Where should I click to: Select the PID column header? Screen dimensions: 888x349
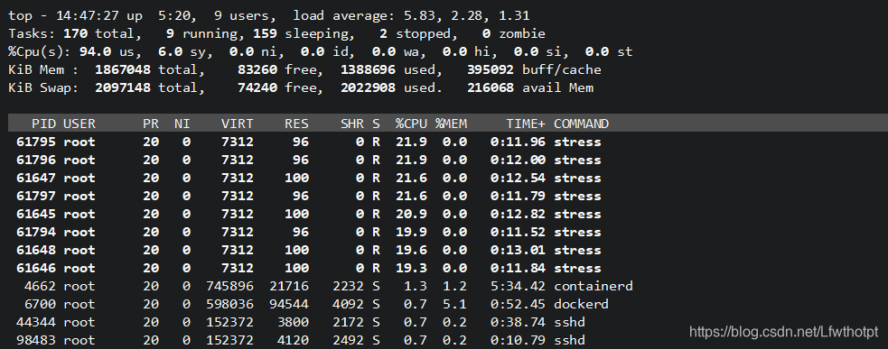click(44, 124)
